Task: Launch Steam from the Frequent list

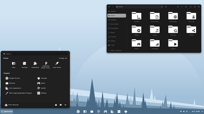Action: tap(41, 83)
